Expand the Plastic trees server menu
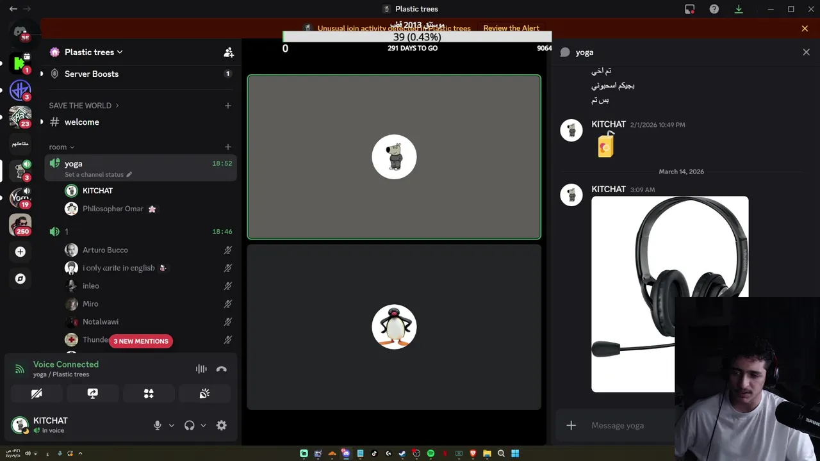Viewport: 820px width, 461px height. pos(94,53)
